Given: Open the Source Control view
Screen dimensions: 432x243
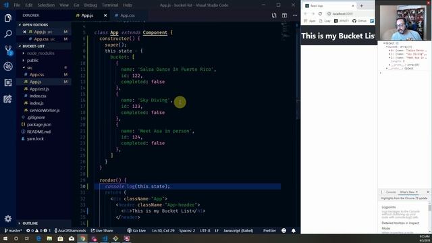Looking at the screenshot, I should click(x=8, y=50).
